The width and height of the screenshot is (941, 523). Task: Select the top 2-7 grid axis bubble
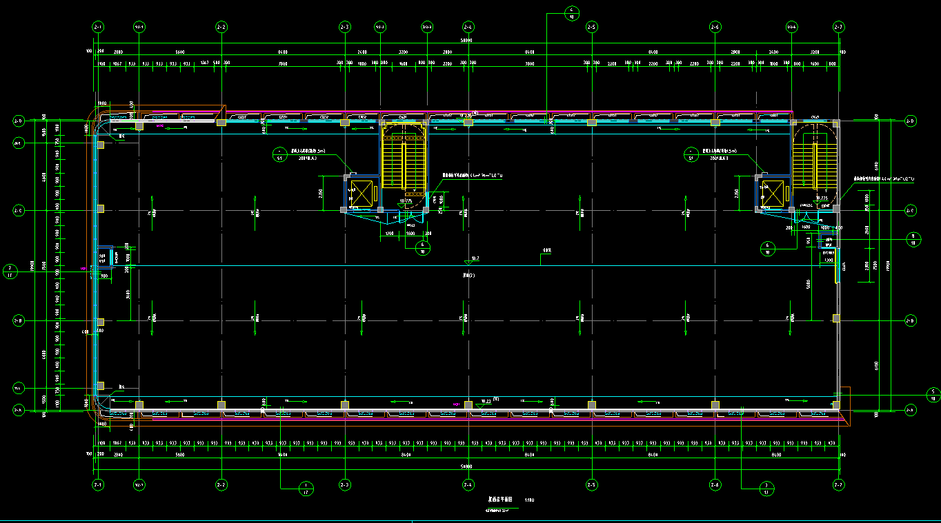(x=839, y=27)
